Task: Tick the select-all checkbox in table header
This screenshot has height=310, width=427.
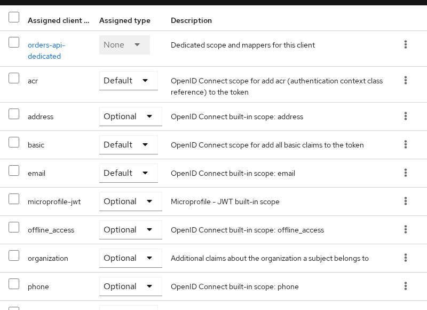Action: pyautogui.click(x=14, y=17)
